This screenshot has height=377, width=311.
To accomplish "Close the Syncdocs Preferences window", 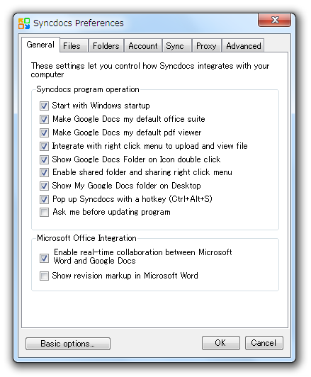I will (274, 20).
